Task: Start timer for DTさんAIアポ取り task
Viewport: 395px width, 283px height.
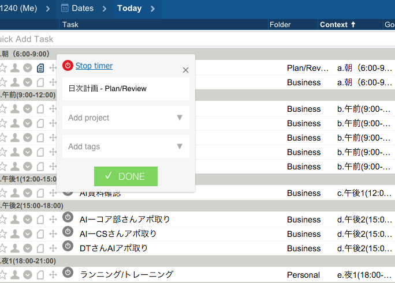Action: coord(68,247)
